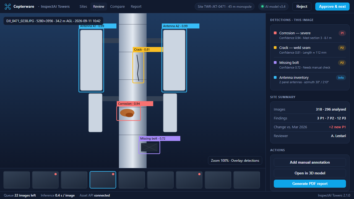Image resolution: width=354 pixels, height=199 pixels.
Task: Select the Corrosion — severe detection row
Action: pyautogui.click(x=310, y=35)
